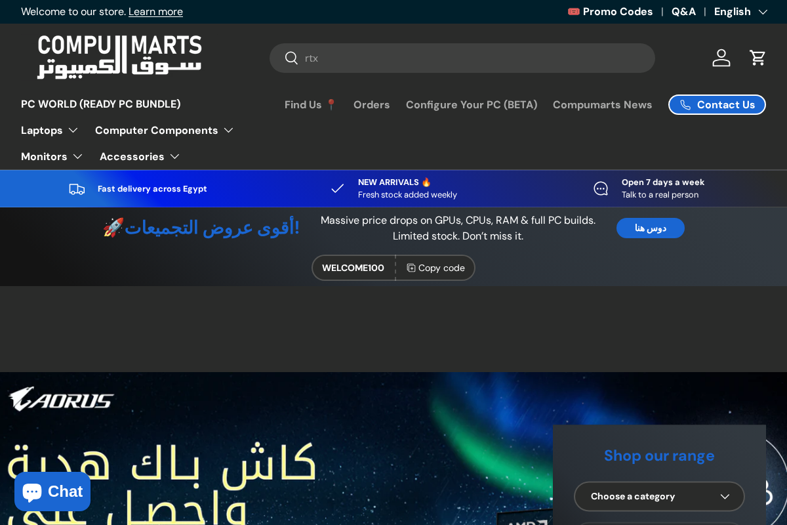Click the Promo Codes ticket icon

click(573, 11)
